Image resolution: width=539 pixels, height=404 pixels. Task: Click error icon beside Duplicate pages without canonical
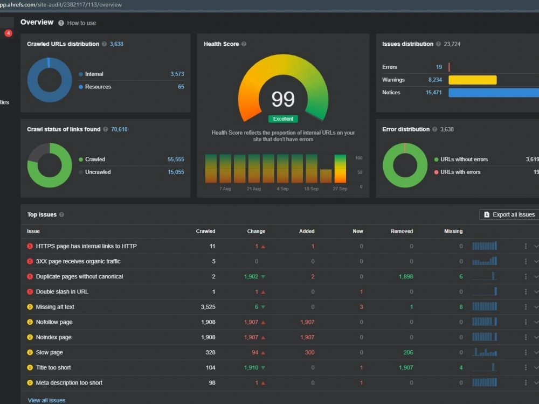tap(30, 276)
